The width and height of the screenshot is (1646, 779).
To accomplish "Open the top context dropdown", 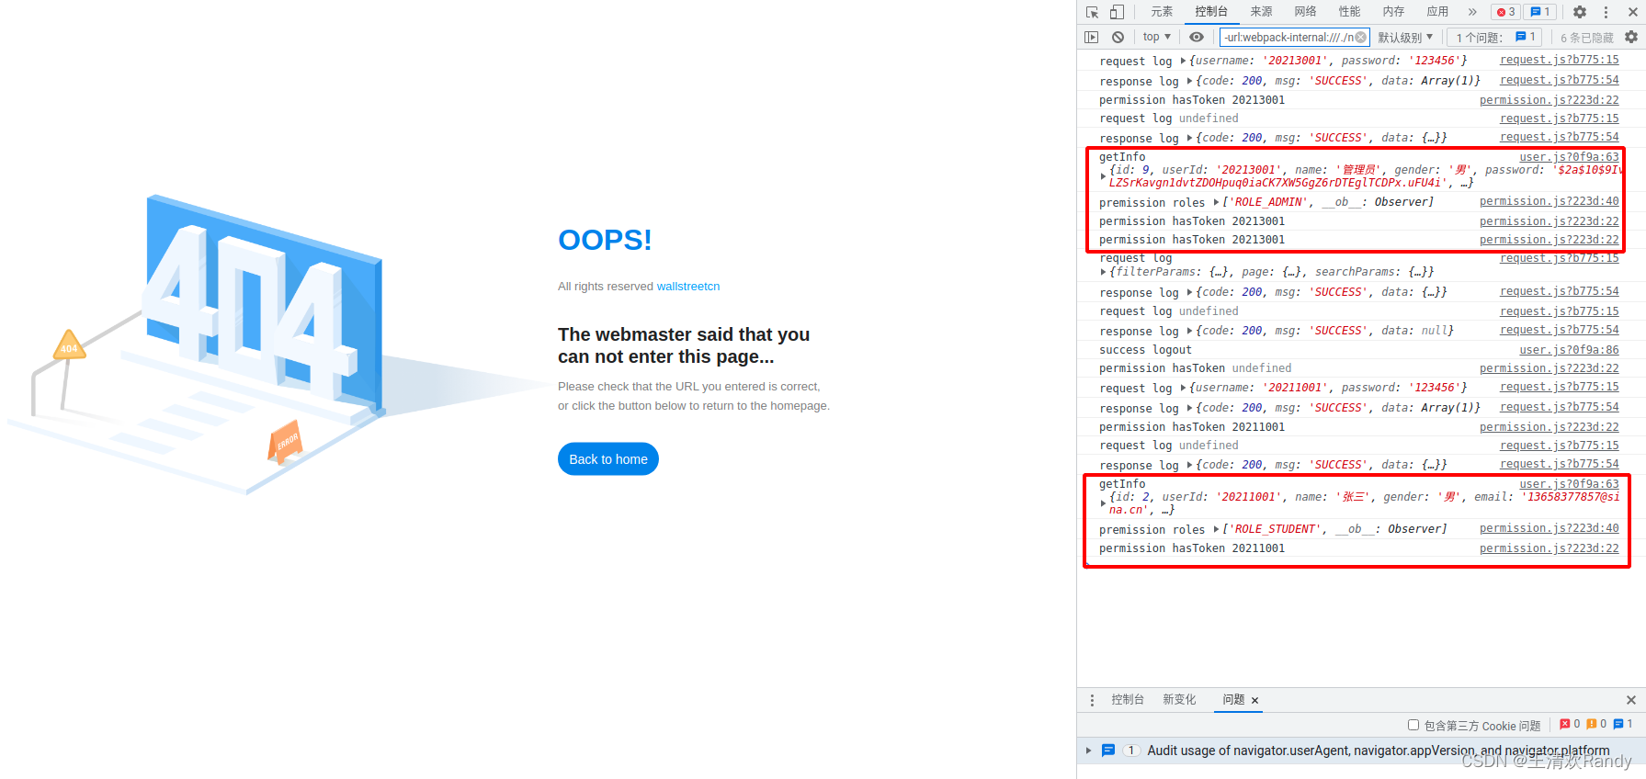I will [x=1156, y=38].
